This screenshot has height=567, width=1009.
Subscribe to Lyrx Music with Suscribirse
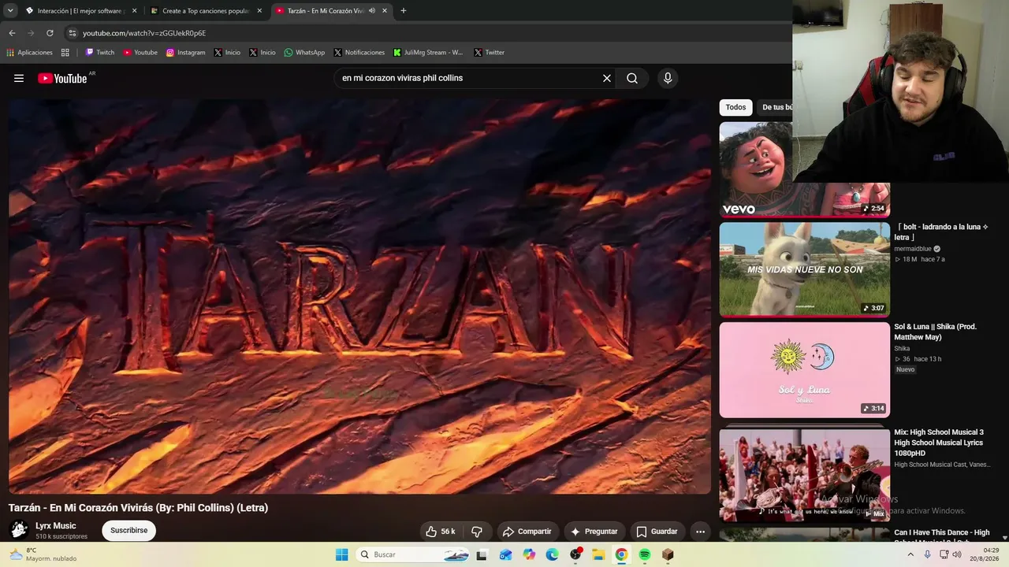click(129, 531)
